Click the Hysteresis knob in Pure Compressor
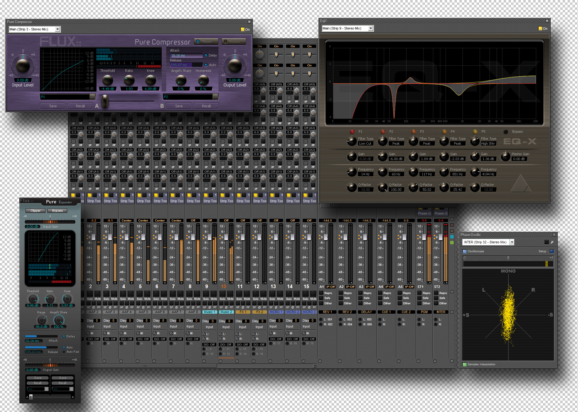Viewport: 578px width, 412px height. 203,80
